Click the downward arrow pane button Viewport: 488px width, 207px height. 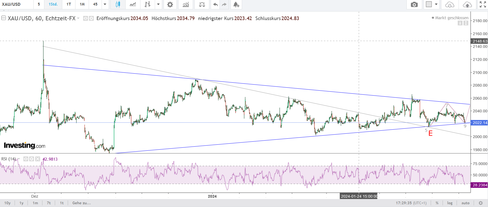460,23
